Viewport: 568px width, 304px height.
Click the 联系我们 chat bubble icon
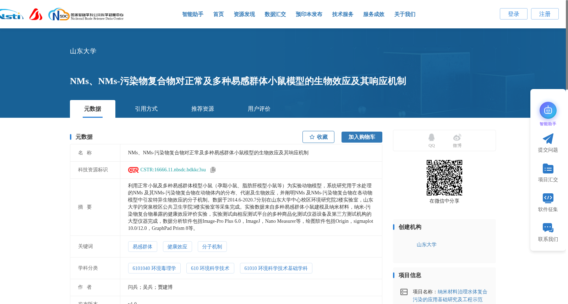(x=548, y=228)
